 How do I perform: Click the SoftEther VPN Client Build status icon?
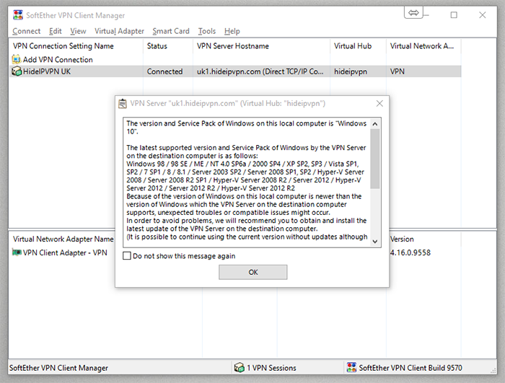click(351, 368)
